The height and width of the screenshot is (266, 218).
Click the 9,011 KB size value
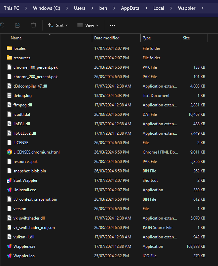pos(198,152)
